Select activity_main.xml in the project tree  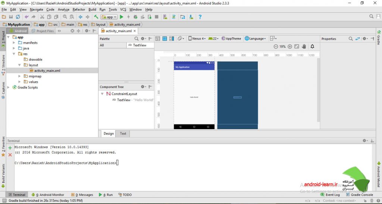[47, 70]
